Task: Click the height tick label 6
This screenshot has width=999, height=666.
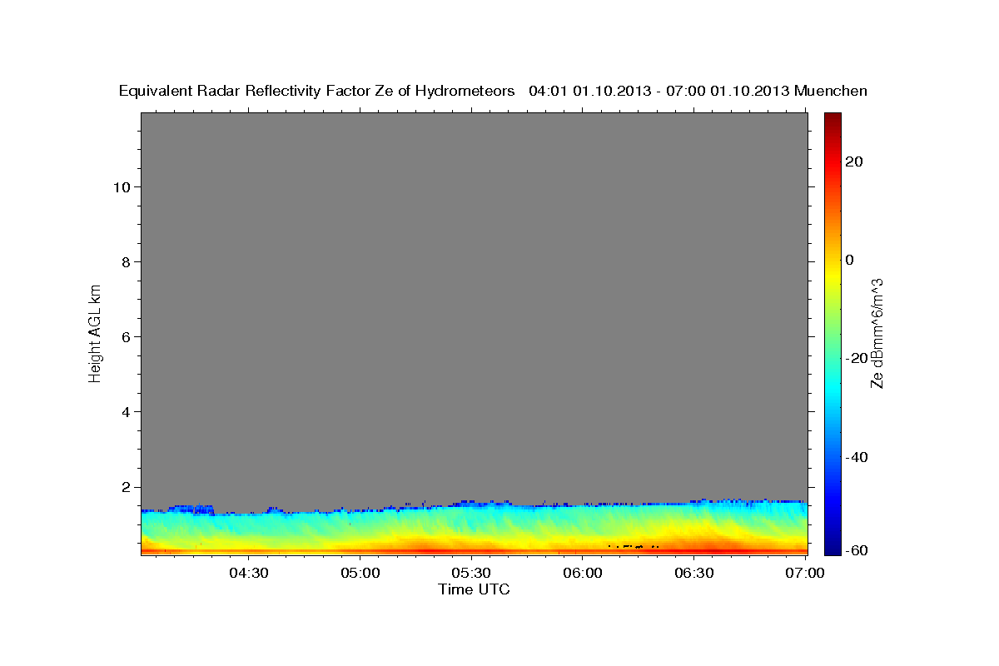Action: 124,336
